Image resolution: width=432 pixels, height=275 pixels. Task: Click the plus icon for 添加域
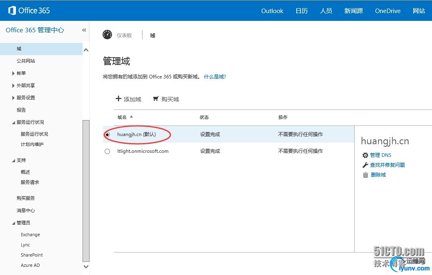118,98
